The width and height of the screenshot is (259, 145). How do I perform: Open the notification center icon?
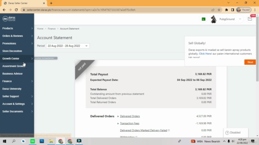(x=253, y=141)
